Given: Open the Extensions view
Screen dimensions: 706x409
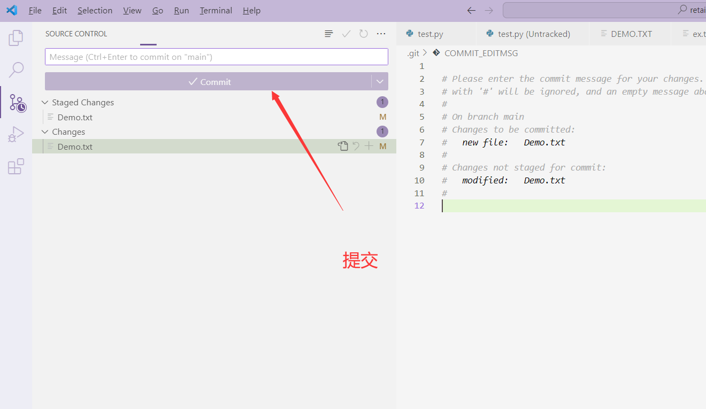Looking at the screenshot, I should coord(16,166).
